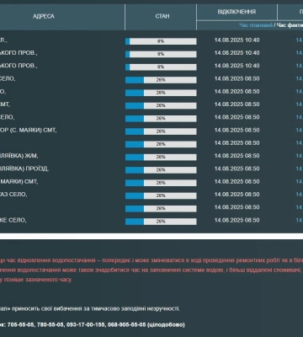This screenshot has width=303, height=337.
Task: Click the 08:50 shutoff time for 'ОР (С. МАЯКИ) СМТ,'
Action: point(237,131)
